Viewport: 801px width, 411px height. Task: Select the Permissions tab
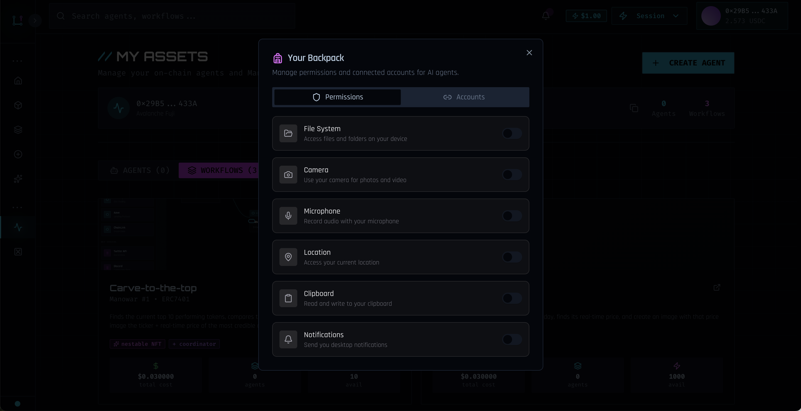pyautogui.click(x=337, y=97)
